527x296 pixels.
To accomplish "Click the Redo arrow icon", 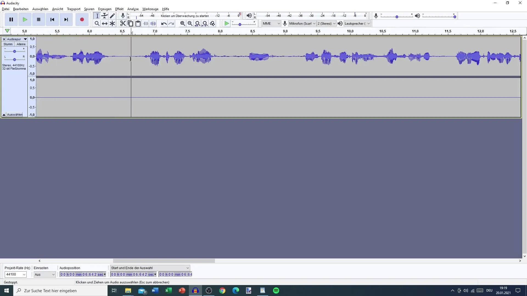I will coord(172,24).
